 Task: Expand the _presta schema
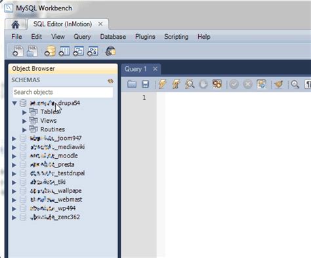coord(14,165)
